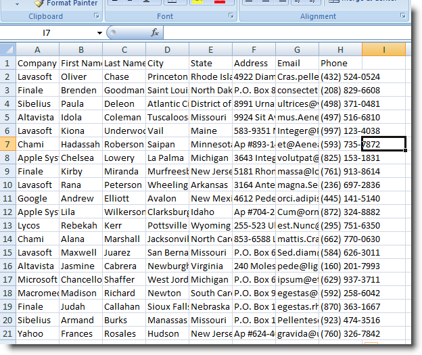
Task: Select column H header
Action: click(340, 49)
